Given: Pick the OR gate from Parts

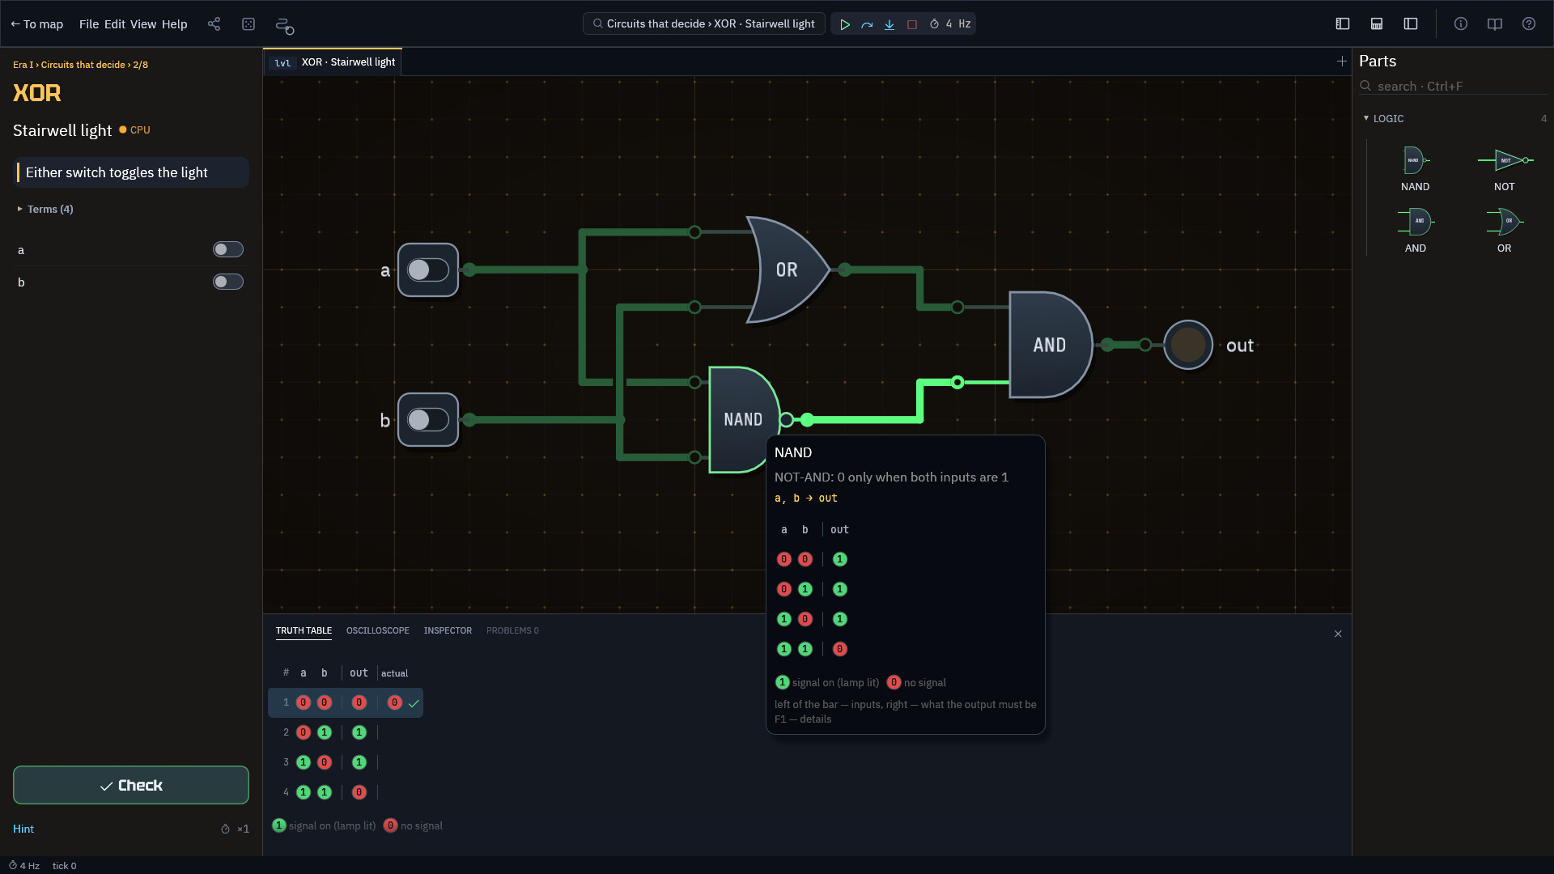Looking at the screenshot, I should click(1505, 231).
